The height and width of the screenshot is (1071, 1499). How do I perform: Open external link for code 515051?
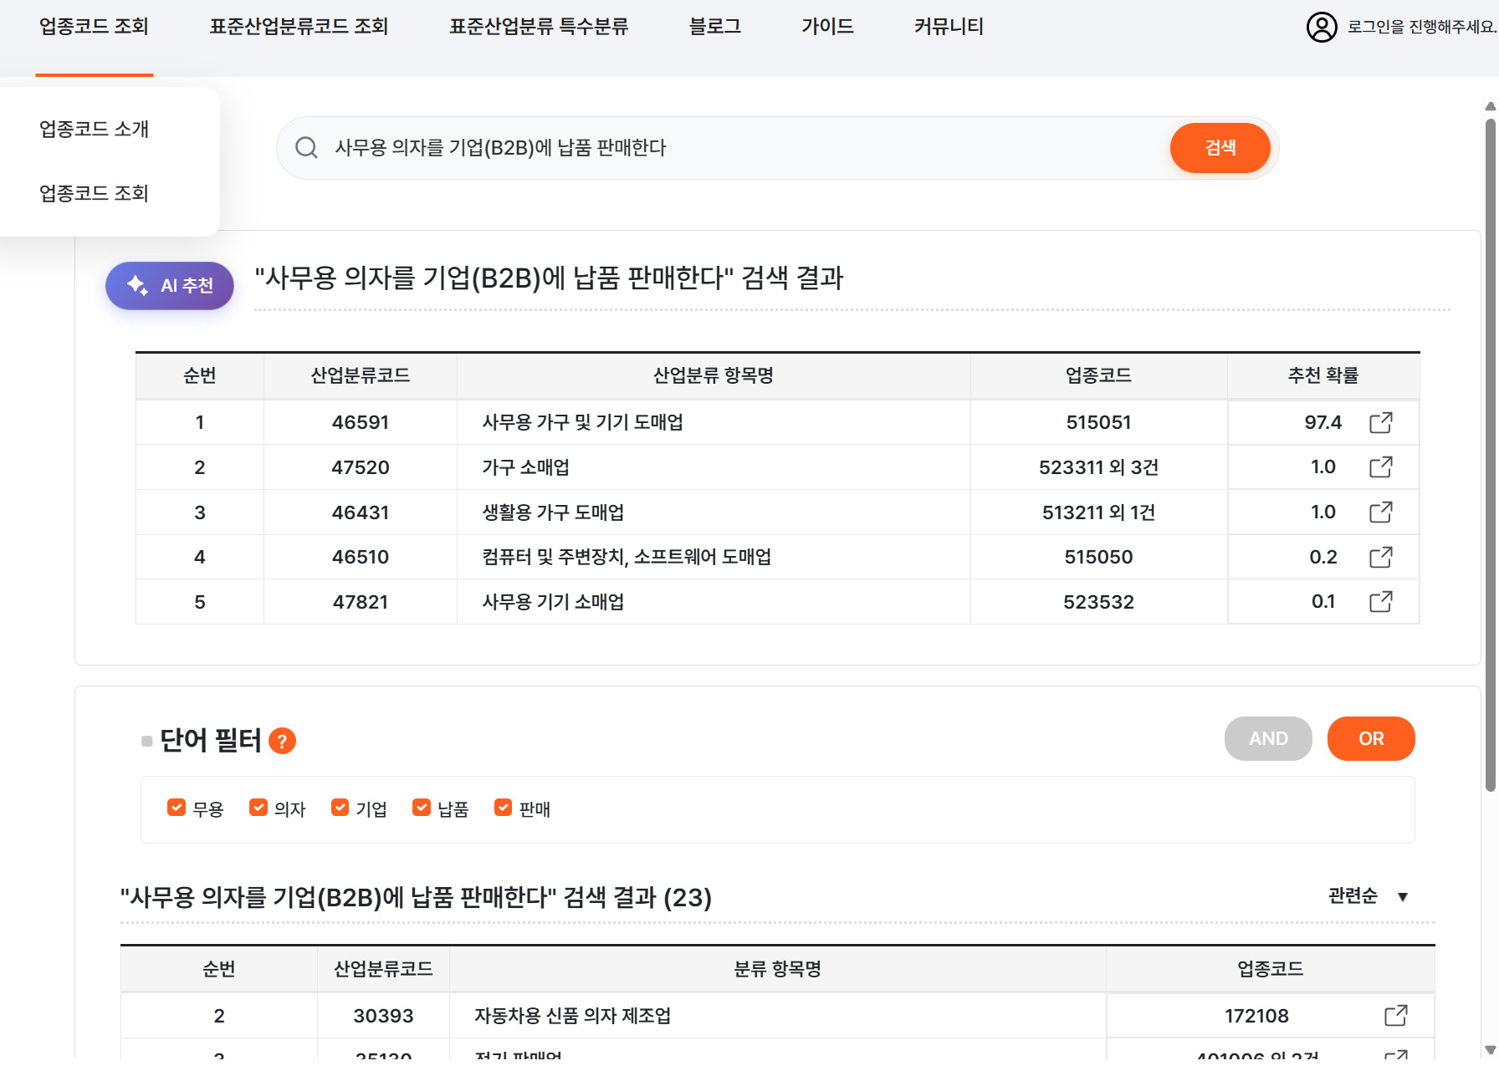pyautogui.click(x=1381, y=422)
